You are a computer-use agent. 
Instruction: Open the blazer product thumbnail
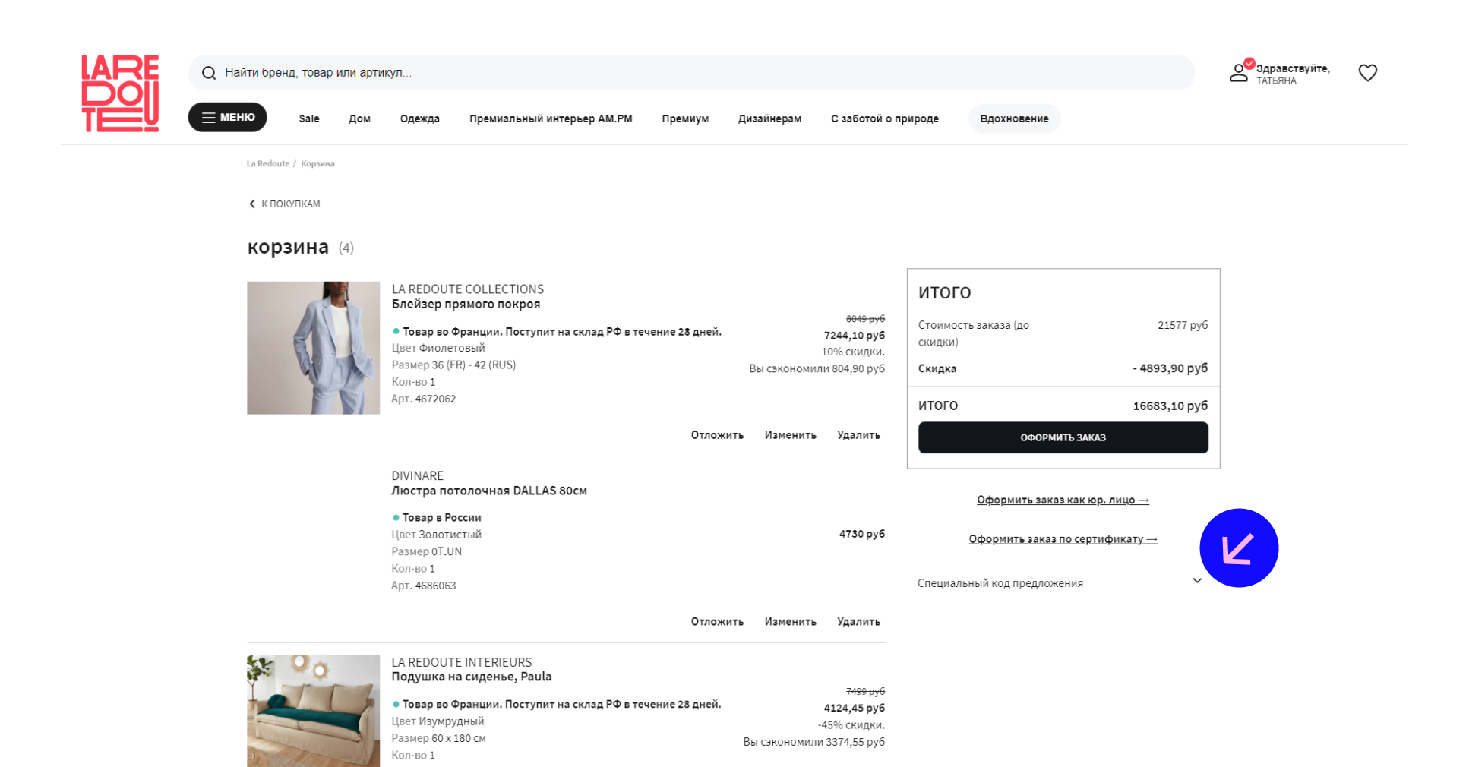click(313, 348)
